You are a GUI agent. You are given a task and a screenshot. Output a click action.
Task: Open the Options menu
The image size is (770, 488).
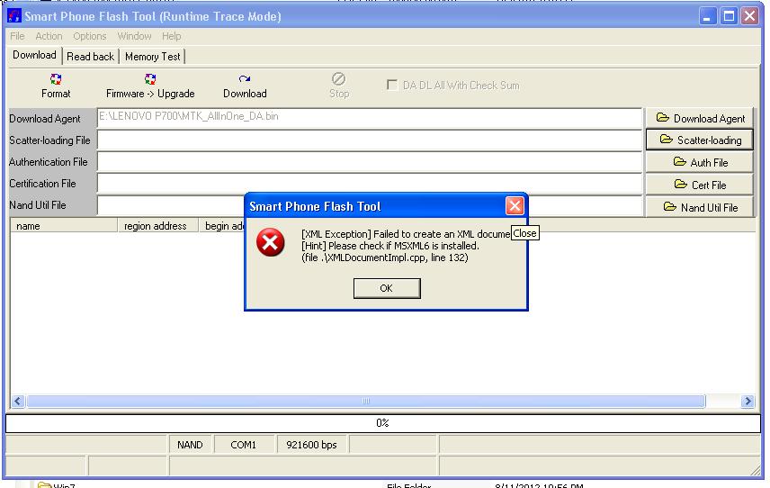pos(90,36)
